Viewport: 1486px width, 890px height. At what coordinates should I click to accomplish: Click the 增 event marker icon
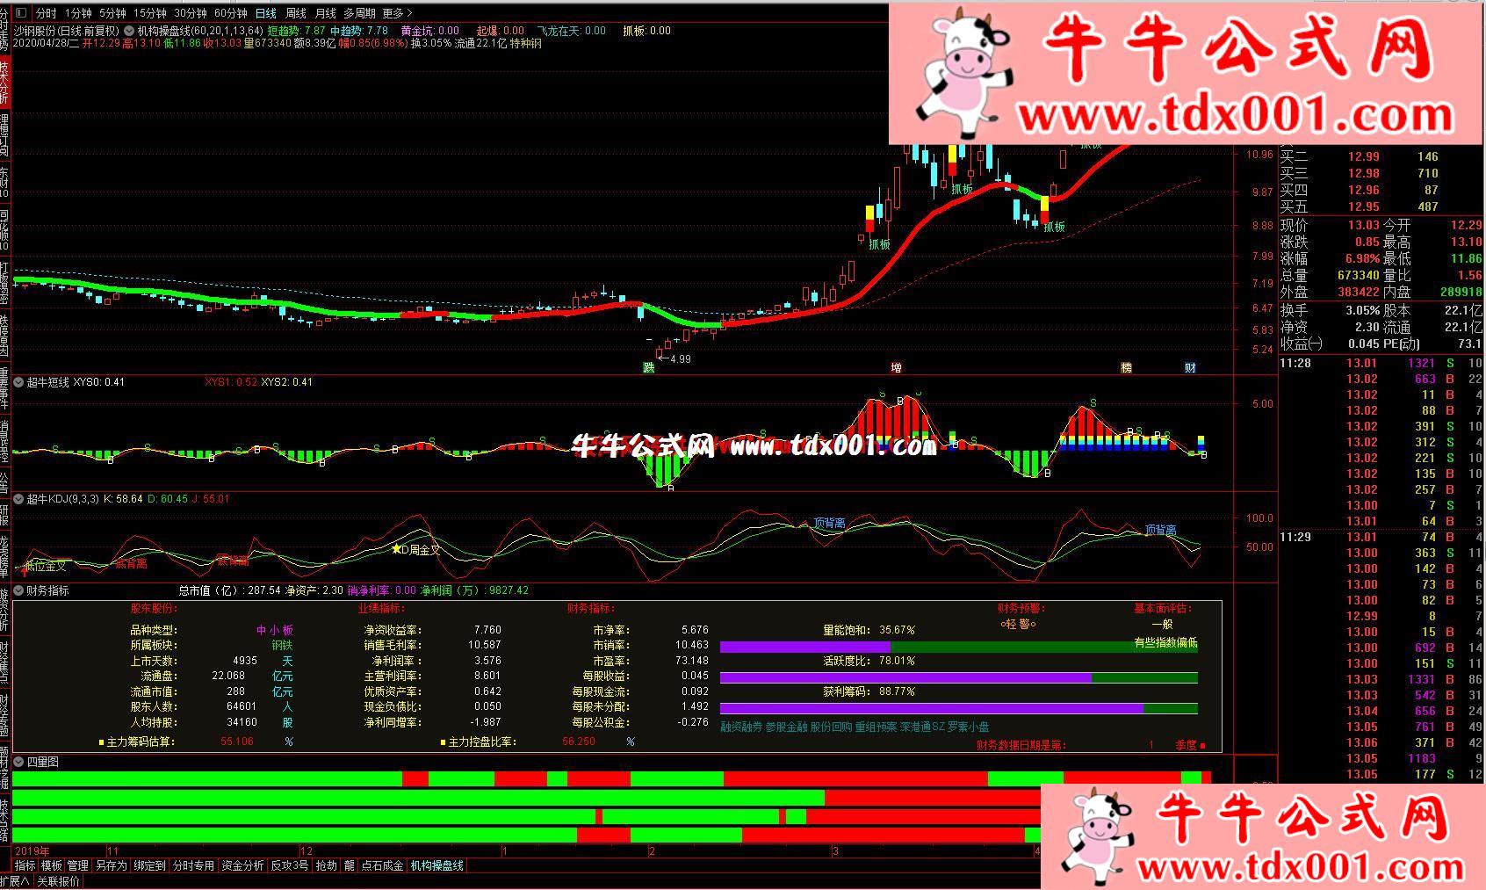coord(896,367)
